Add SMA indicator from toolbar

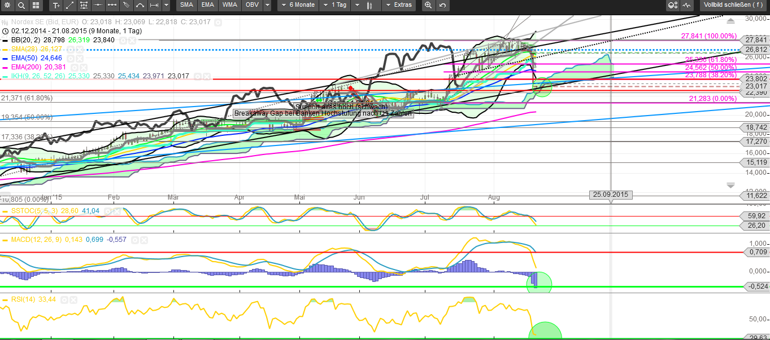(x=186, y=6)
